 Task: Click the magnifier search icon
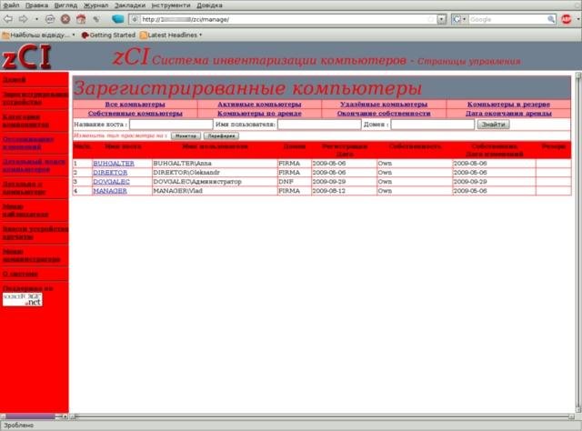click(x=551, y=19)
